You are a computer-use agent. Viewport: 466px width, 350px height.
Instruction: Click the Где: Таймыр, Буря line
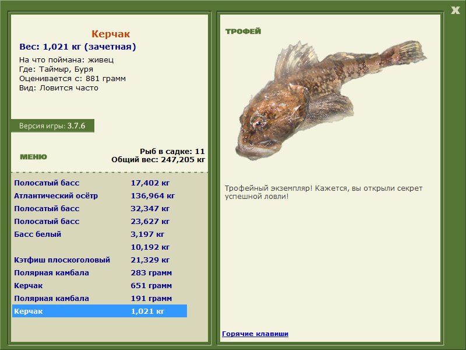tap(56, 69)
